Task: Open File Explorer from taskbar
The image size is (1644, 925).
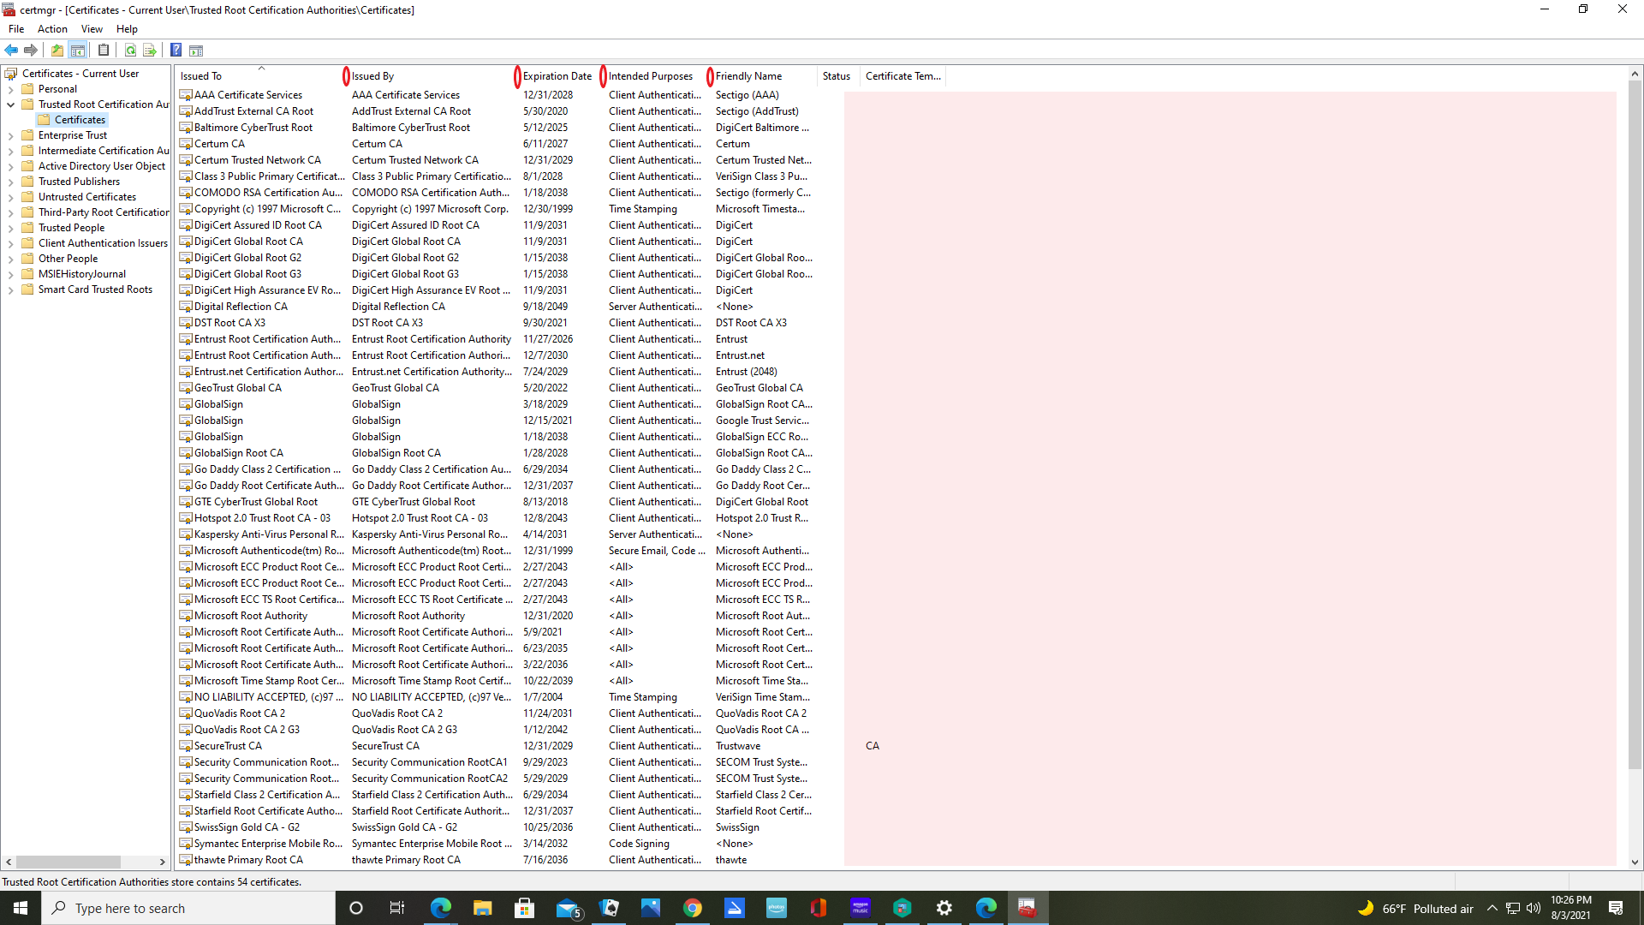Action: (x=482, y=908)
